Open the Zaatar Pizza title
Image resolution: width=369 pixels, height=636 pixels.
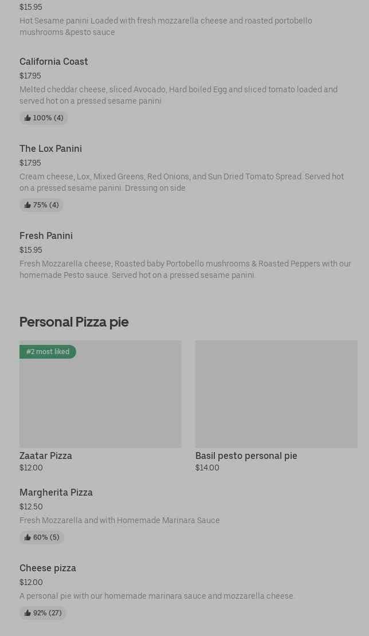(46, 456)
